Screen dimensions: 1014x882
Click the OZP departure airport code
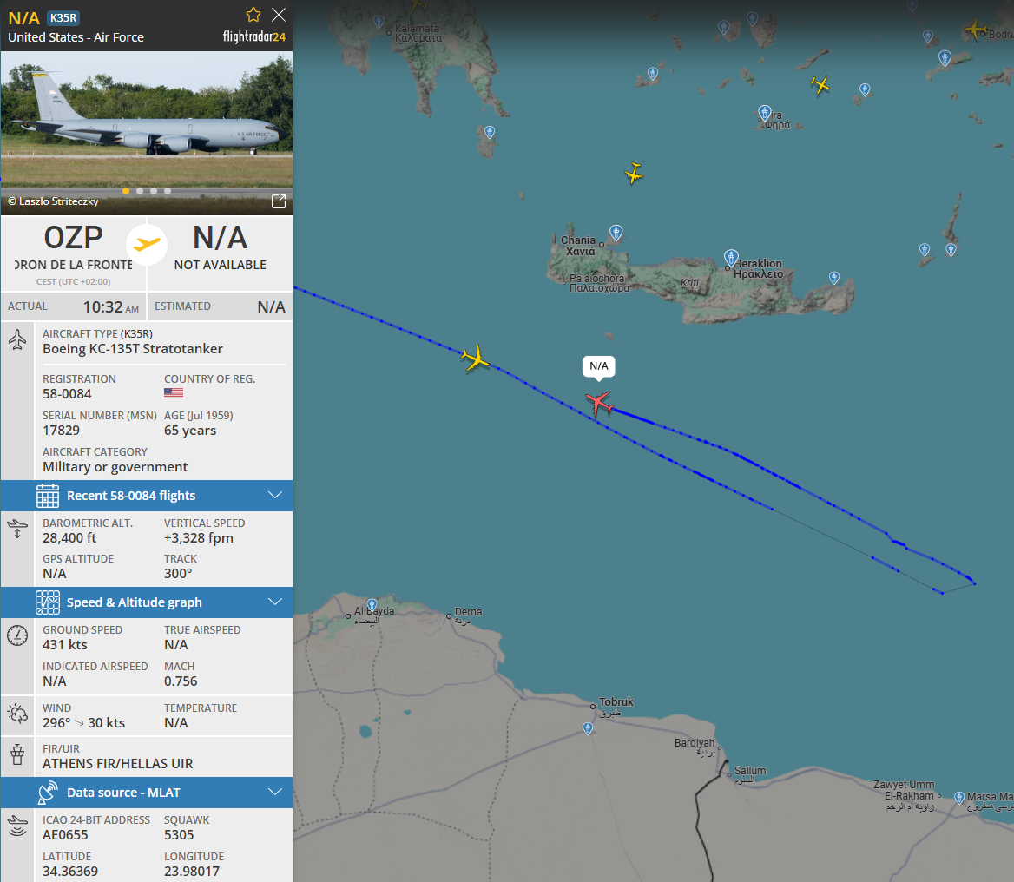[73, 237]
